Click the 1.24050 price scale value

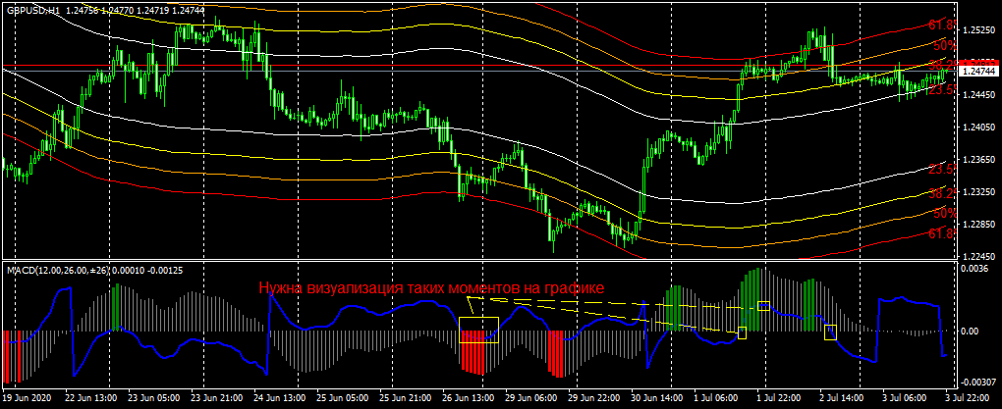point(980,128)
